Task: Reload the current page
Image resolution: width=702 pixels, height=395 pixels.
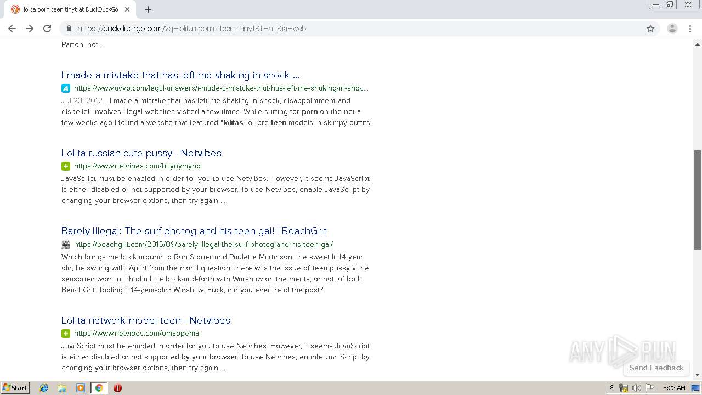Action: (x=47, y=29)
